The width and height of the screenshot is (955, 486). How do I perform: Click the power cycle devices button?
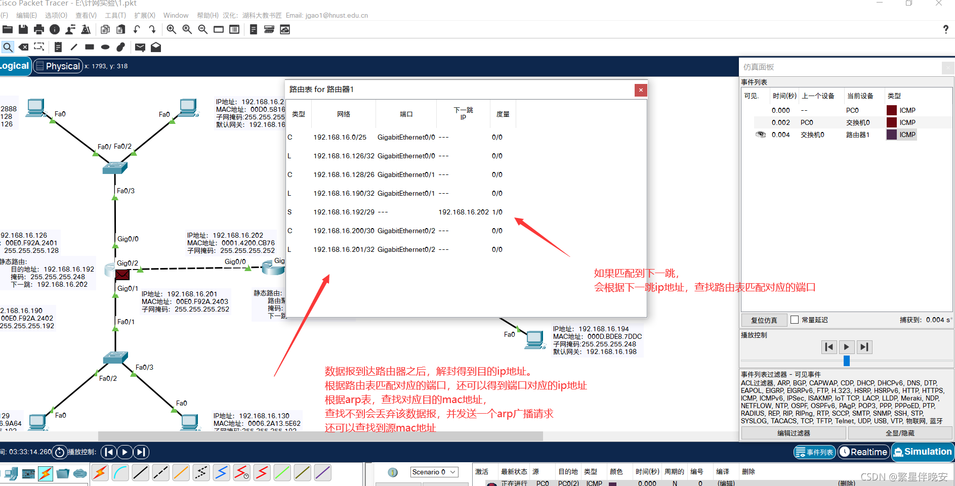(x=60, y=452)
